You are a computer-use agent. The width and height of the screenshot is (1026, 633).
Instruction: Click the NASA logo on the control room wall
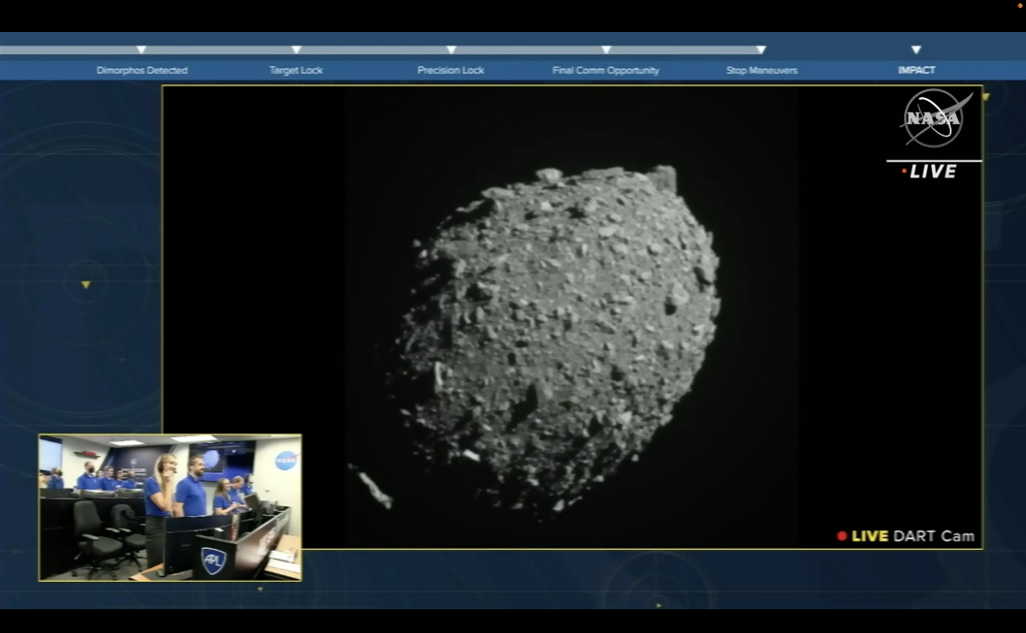286,460
